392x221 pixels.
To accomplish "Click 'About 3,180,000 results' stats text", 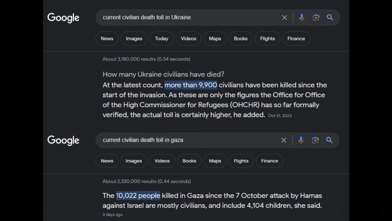I will [146, 59].
